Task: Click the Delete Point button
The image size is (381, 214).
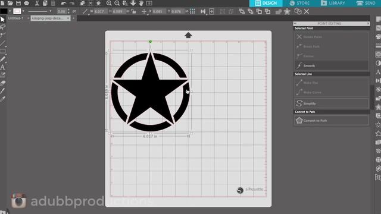Action: coord(332,37)
